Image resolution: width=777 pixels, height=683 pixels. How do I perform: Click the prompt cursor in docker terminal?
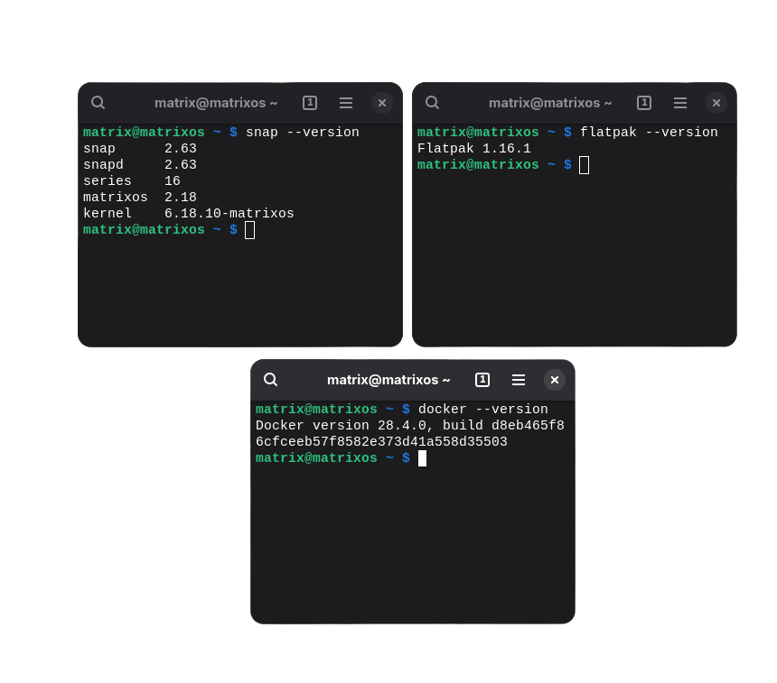tap(422, 458)
